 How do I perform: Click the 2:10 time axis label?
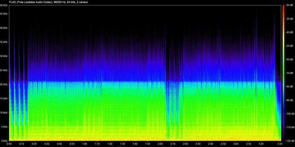pyautogui.click(x=173, y=144)
